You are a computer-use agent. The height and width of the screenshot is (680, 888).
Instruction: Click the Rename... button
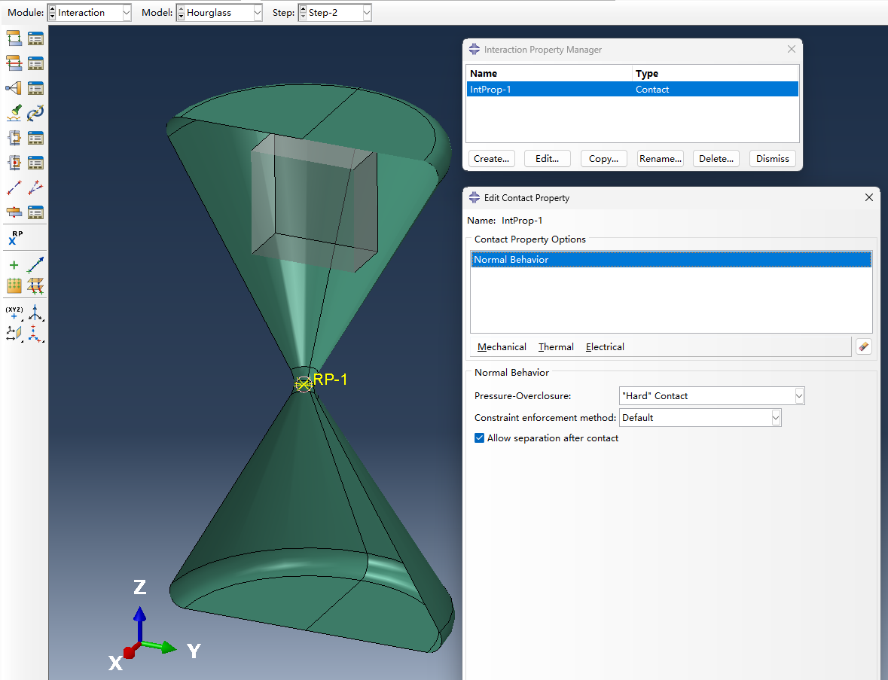point(660,159)
